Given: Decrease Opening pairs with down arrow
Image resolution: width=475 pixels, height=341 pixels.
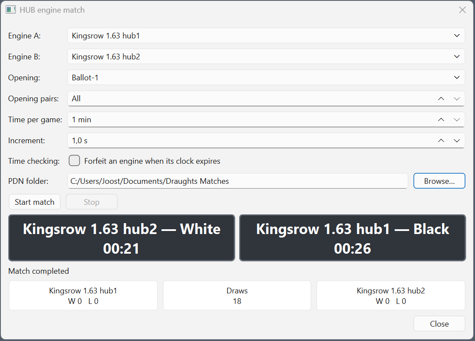Looking at the screenshot, I should pos(457,99).
